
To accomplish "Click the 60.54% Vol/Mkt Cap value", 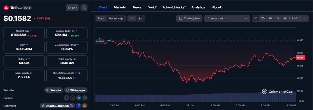I will tap(67, 49).
